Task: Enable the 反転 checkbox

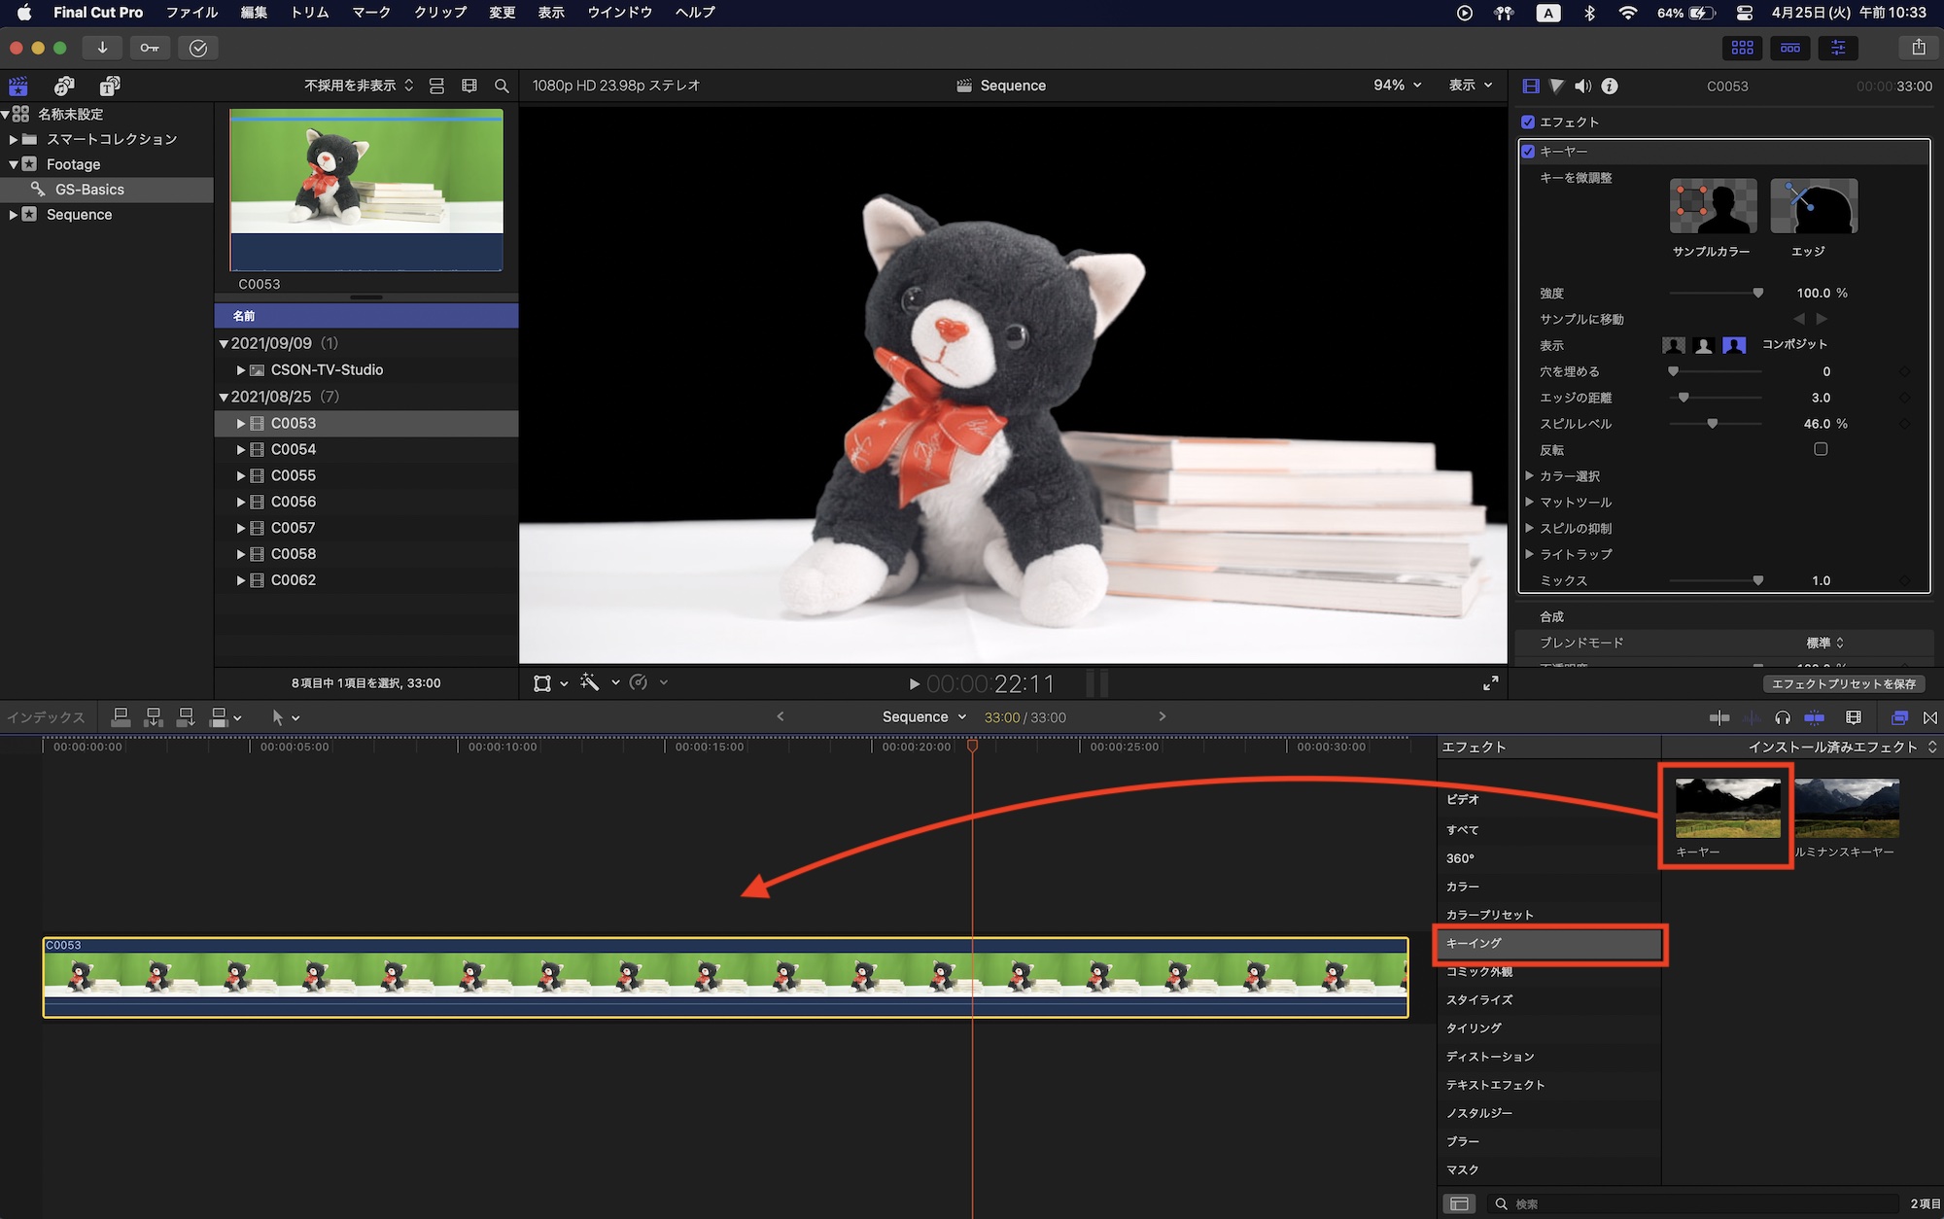Action: point(1821,449)
